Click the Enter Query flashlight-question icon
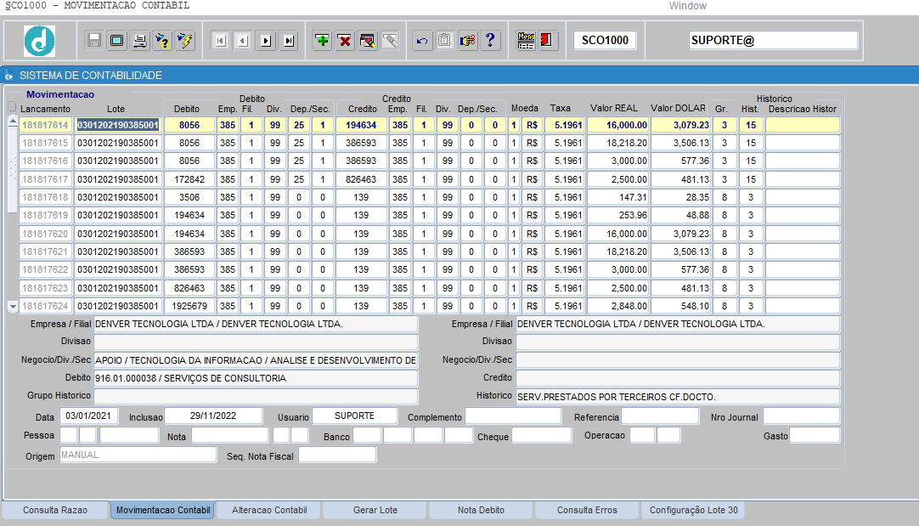 (x=162, y=41)
